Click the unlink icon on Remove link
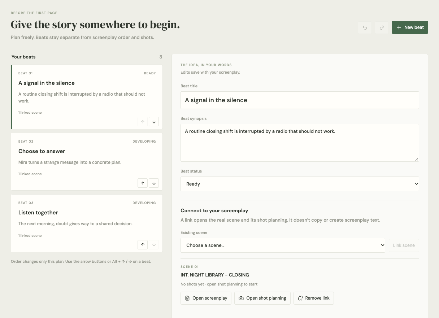Viewport: 439px width, 318px height. 300,298
